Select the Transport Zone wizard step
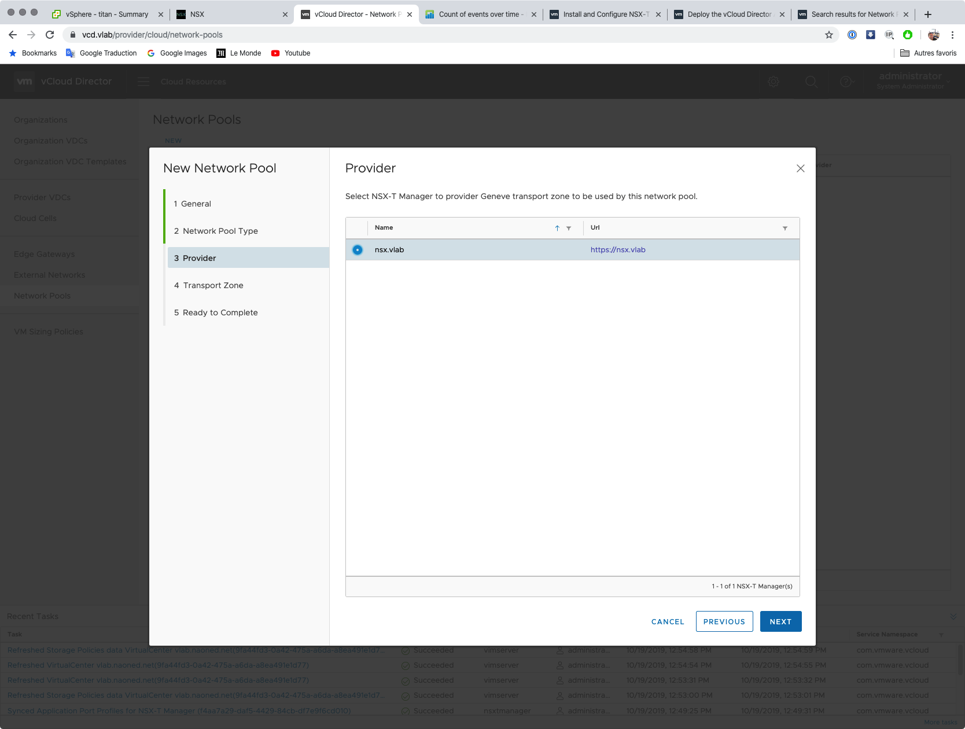965x729 pixels. pos(213,285)
